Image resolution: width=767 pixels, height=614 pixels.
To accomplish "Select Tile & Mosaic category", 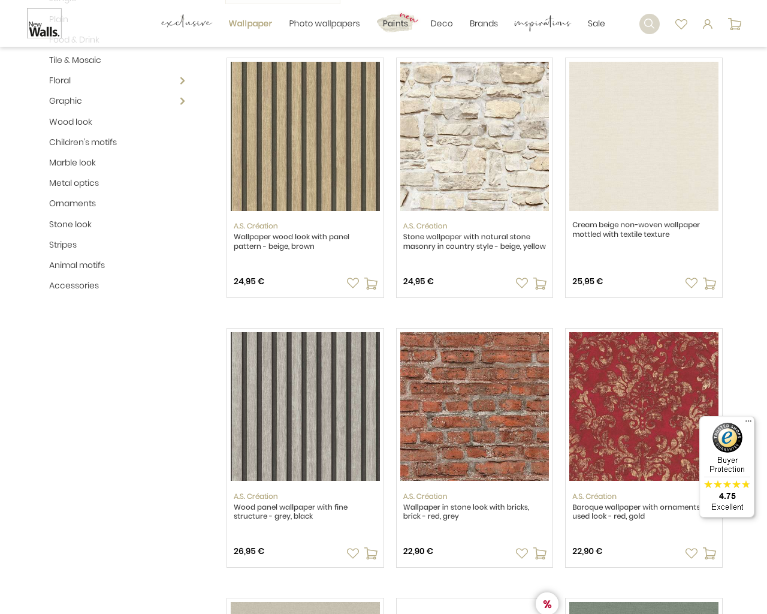I will (x=75, y=60).
